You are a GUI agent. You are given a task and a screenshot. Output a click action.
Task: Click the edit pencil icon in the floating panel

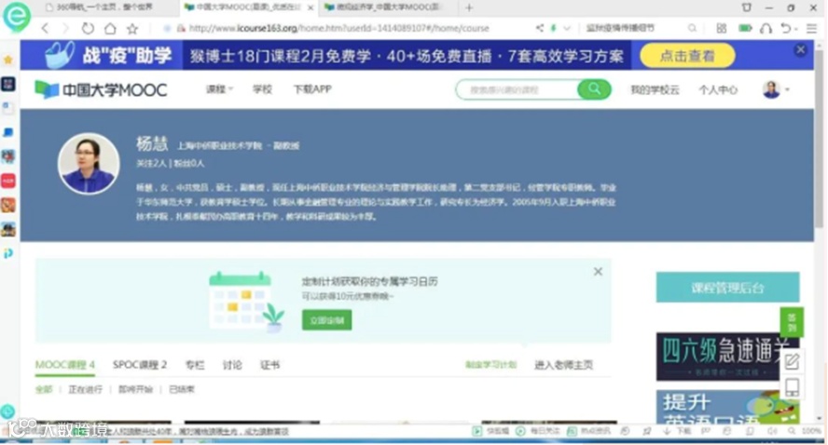click(x=792, y=362)
